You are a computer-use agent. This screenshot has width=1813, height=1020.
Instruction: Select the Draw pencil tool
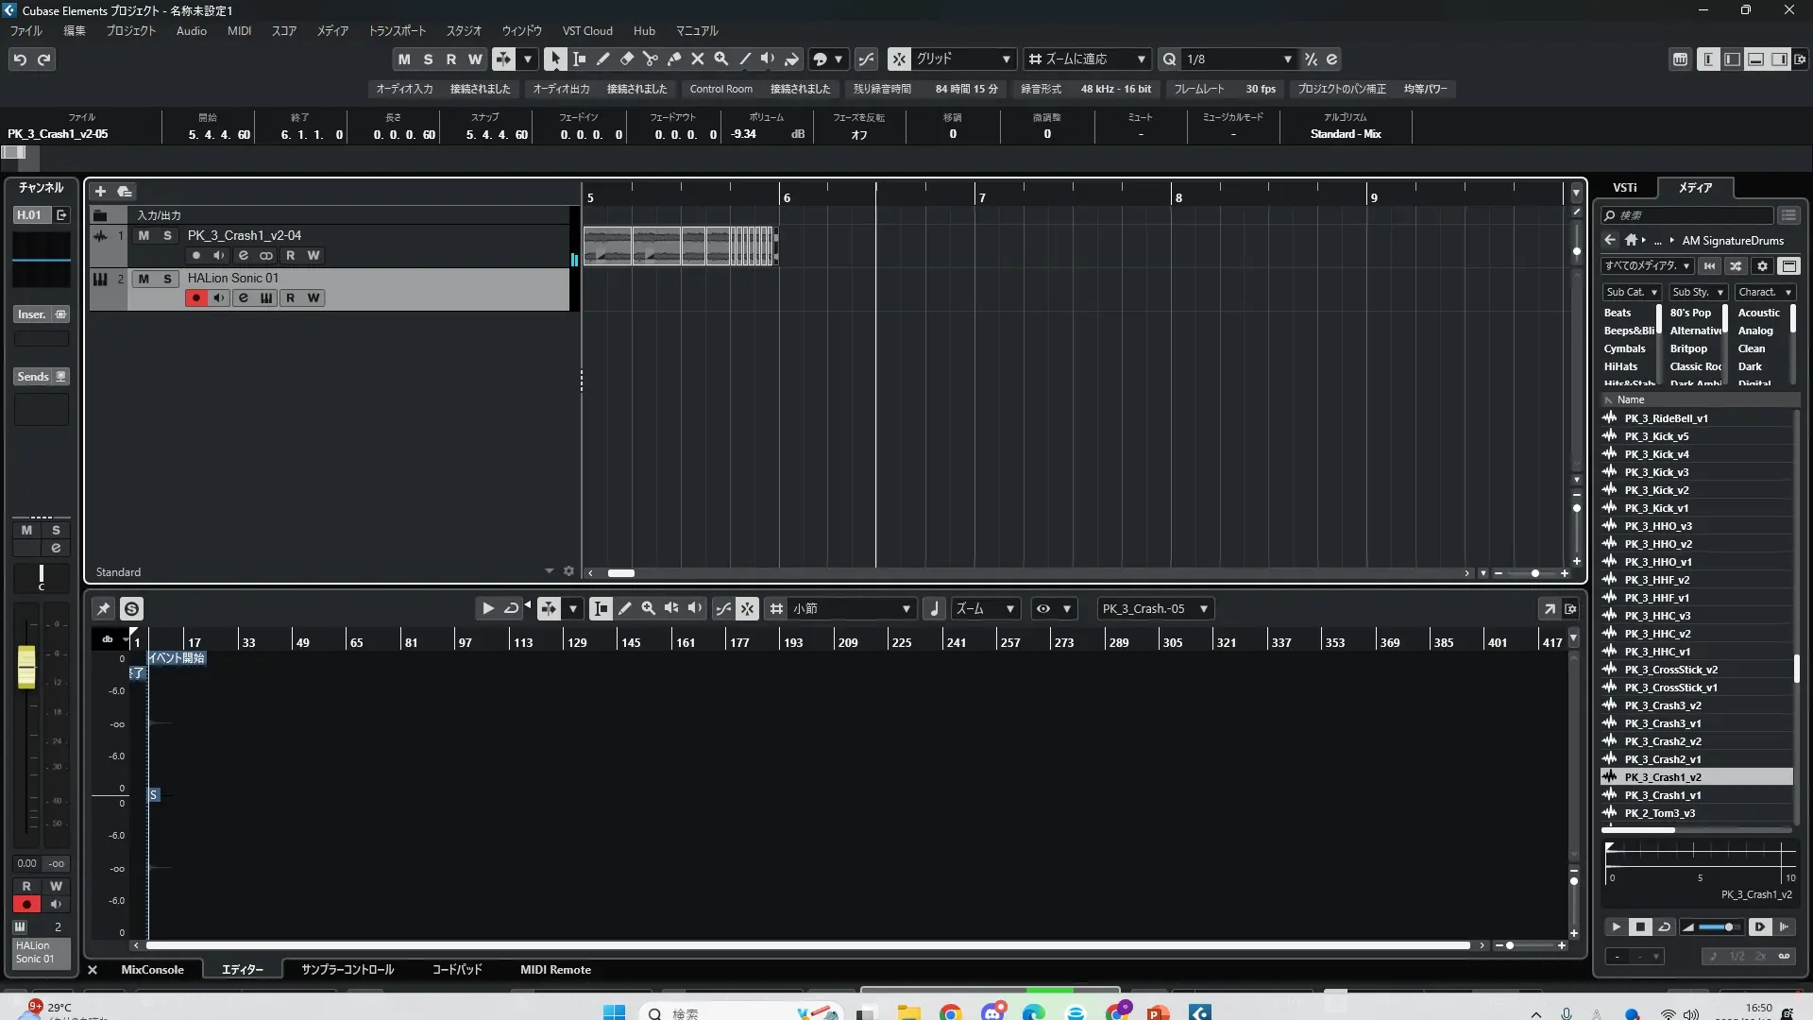(x=602, y=59)
